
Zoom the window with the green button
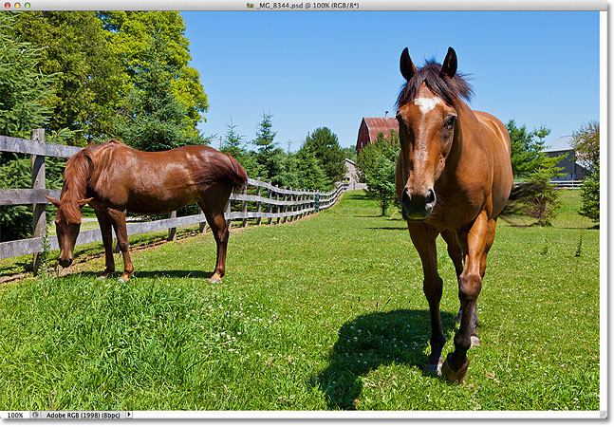pos(28,6)
